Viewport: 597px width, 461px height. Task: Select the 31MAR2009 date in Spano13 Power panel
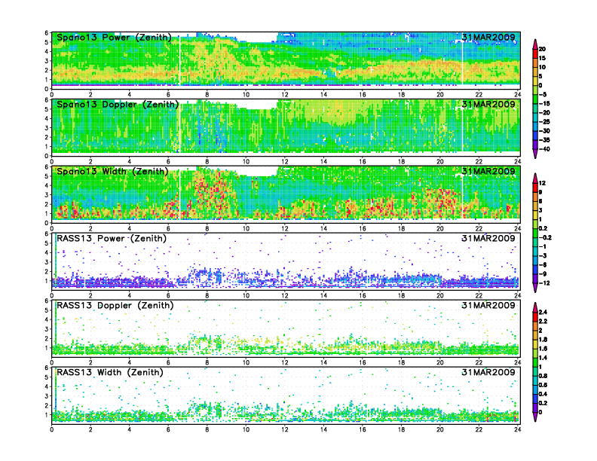click(x=488, y=37)
